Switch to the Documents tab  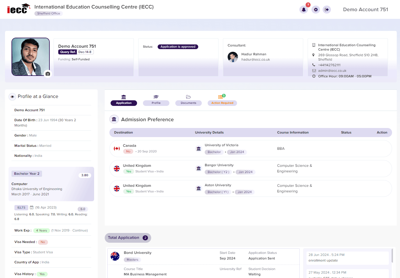tap(189, 103)
